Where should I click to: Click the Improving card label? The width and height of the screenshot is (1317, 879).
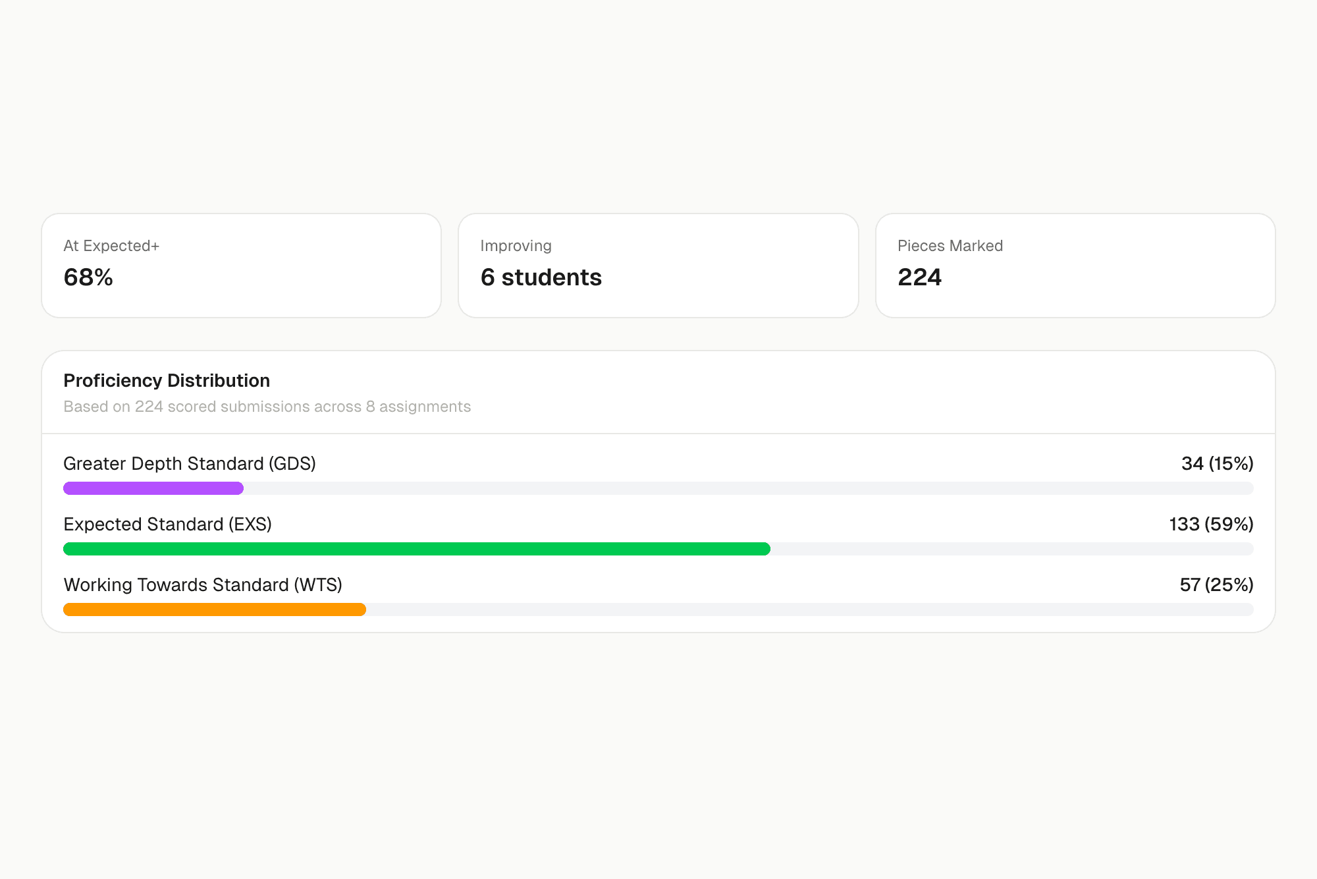(x=516, y=245)
